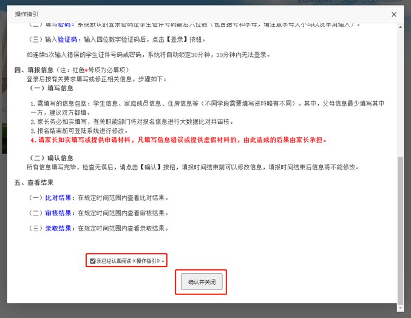The width and height of the screenshot is (411, 318).
Task: Click line 报名结束前可登陆系统进行修改
Action: pos(80,130)
